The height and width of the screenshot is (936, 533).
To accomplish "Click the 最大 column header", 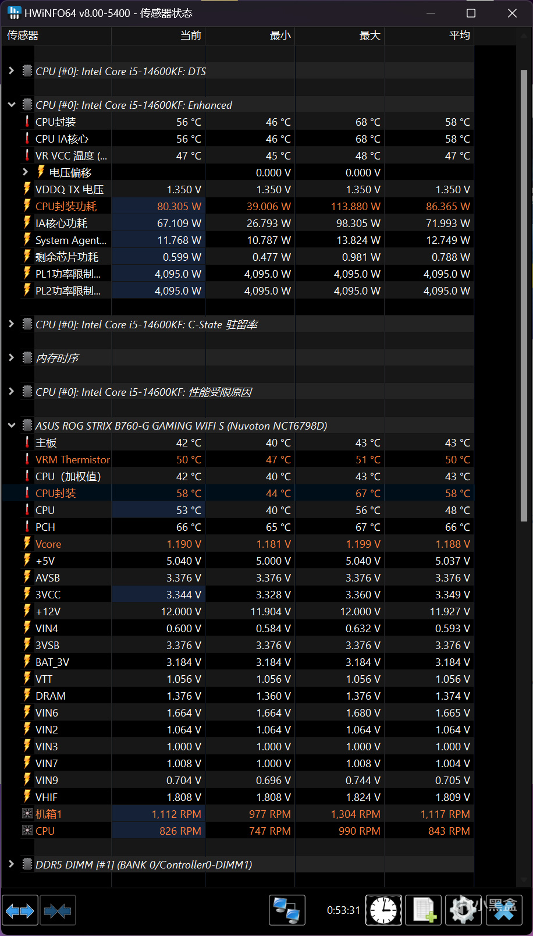I will coord(340,36).
